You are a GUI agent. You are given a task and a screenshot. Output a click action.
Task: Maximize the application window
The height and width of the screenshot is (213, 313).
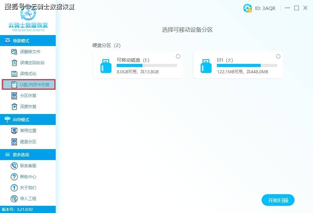[x=296, y=8]
